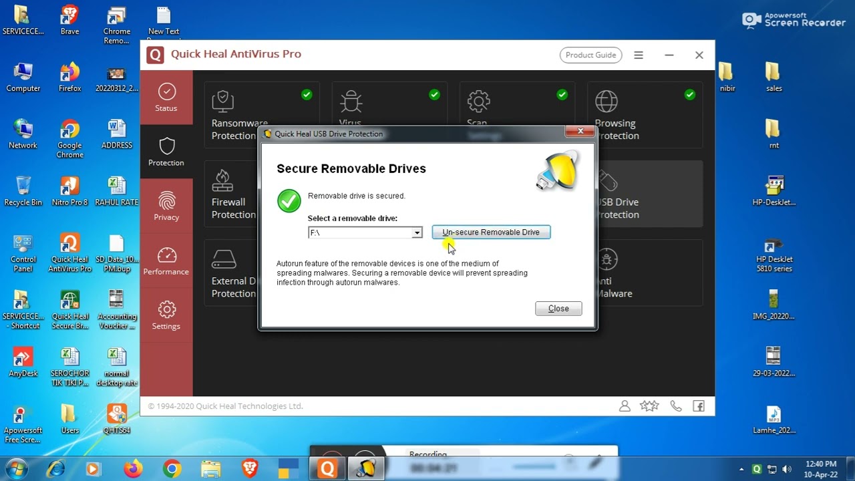855x481 pixels.
Task: Open Firefox from taskbar
Action: pyautogui.click(x=133, y=469)
